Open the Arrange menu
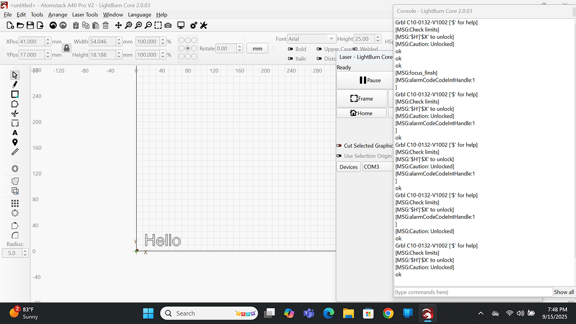This screenshot has width=576, height=324. pos(57,15)
